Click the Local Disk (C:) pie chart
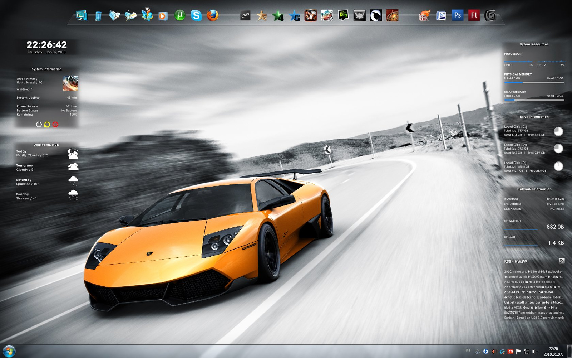This screenshot has height=358, width=572. tap(558, 131)
